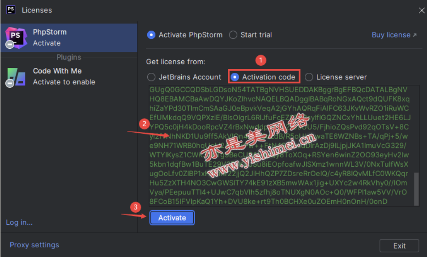Open the Buy license link
Viewport: 427px width, 257px height.
point(394,35)
